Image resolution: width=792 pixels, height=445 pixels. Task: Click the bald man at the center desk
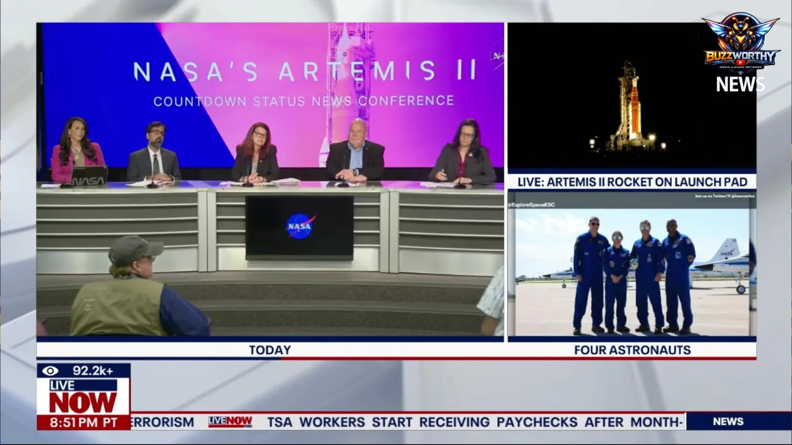355,152
